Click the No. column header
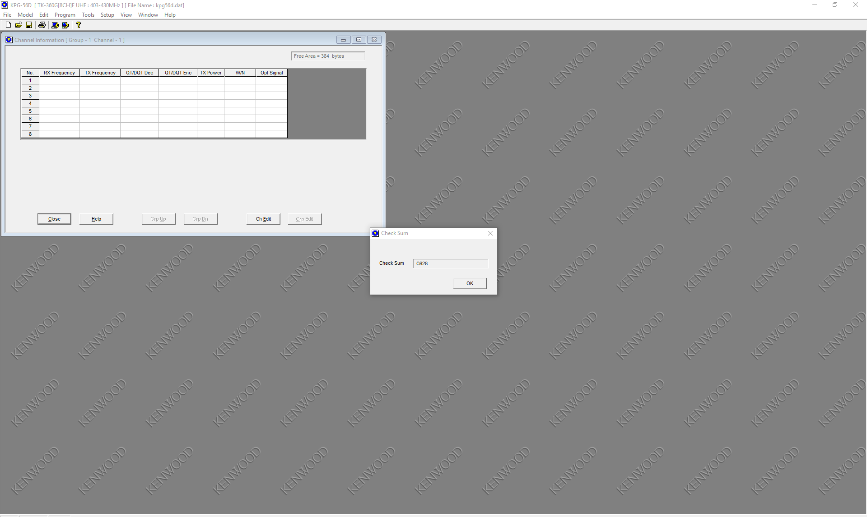Screen dimensions: 867x517 click(x=30, y=73)
